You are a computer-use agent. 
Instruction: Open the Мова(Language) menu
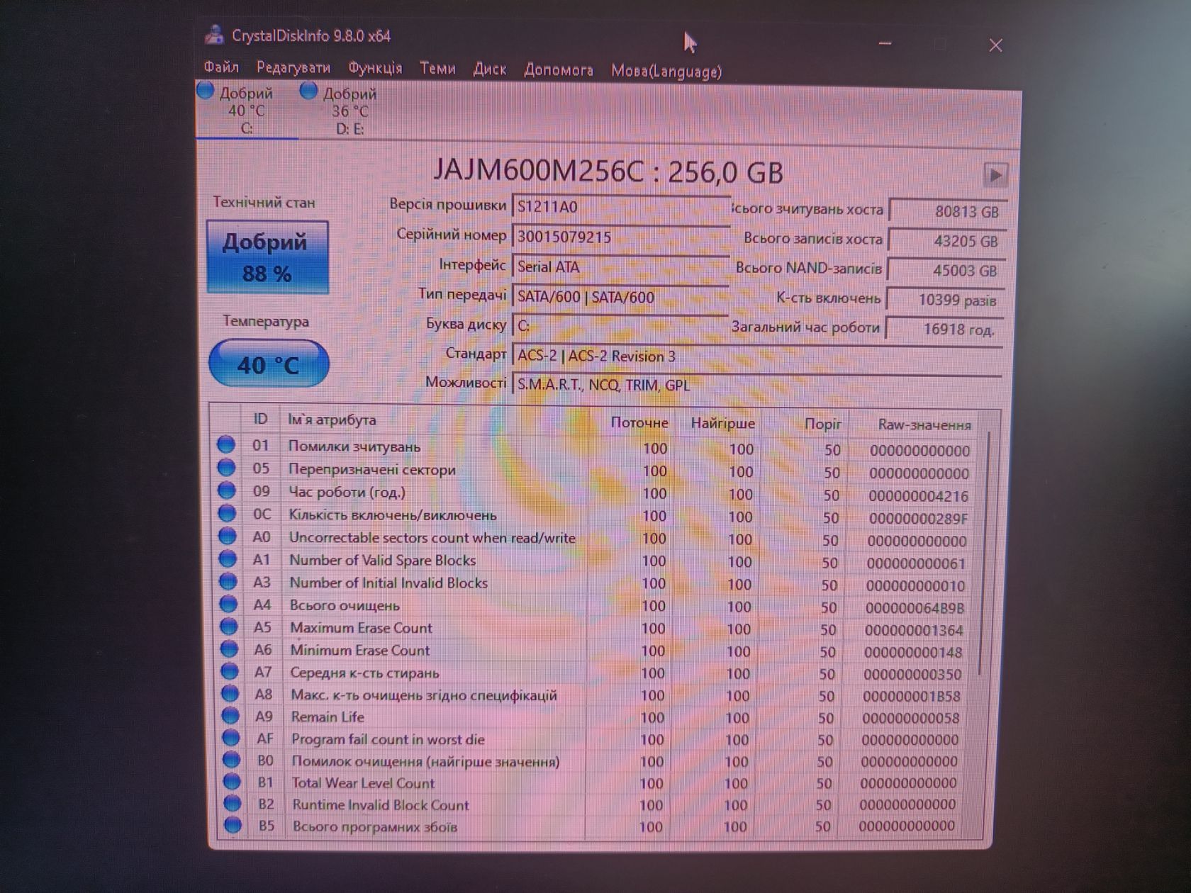[x=666, y=71]
